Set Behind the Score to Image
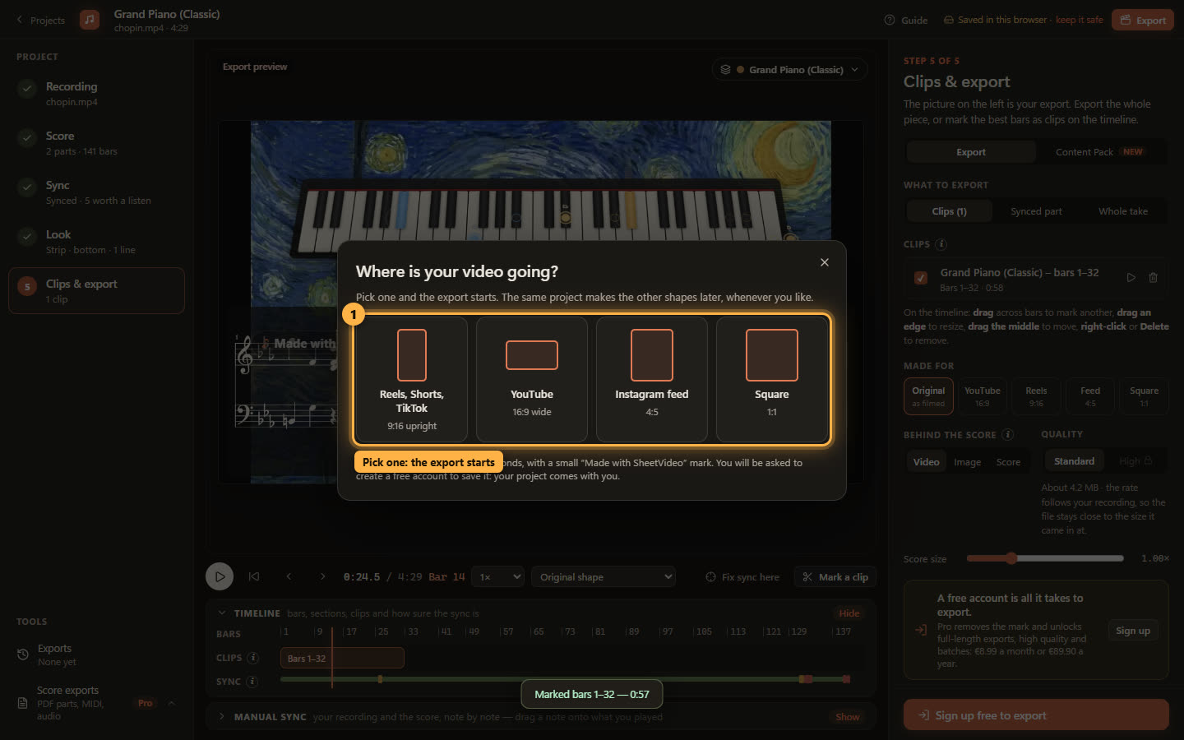The width and height of the screenshot is (1184, 740). [967, 462]
